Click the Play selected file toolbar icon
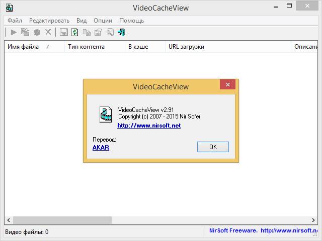The width and height of the screenshot is (322, 241). [14, 32]
